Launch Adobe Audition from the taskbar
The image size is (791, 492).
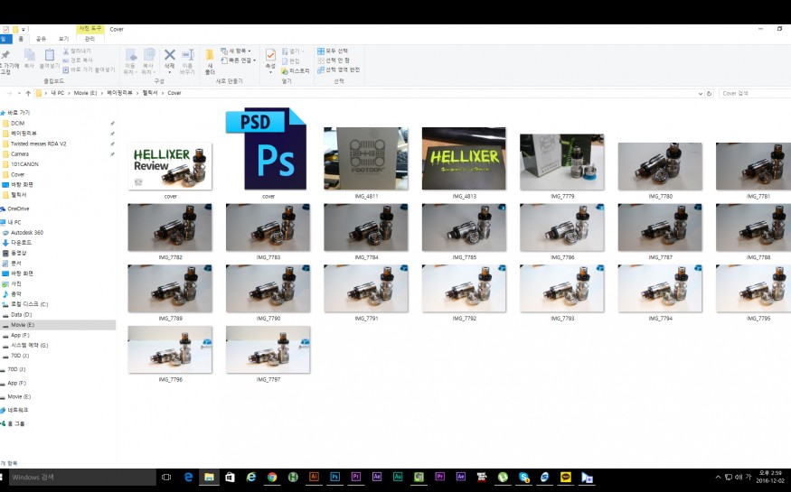(397, 477)
